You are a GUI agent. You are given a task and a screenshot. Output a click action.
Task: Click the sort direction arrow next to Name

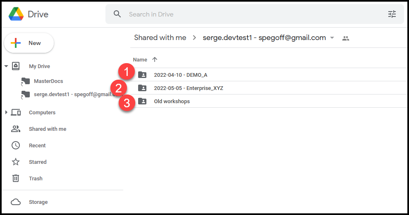pyautogui.click(x=155, y=59)
